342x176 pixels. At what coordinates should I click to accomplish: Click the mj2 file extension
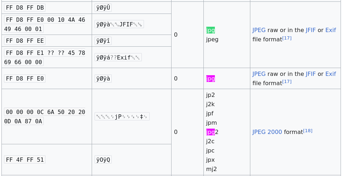point(211,169)
